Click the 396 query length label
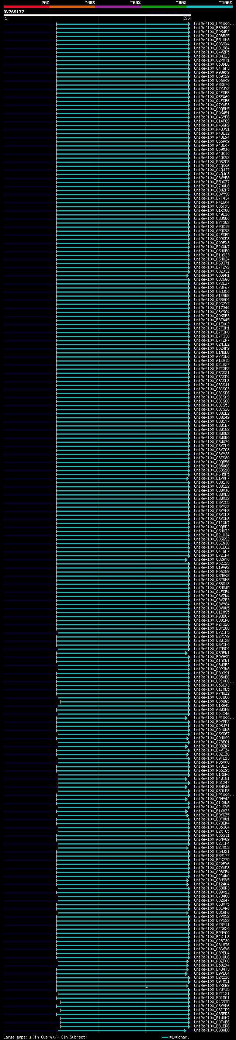 click(186, 18)
